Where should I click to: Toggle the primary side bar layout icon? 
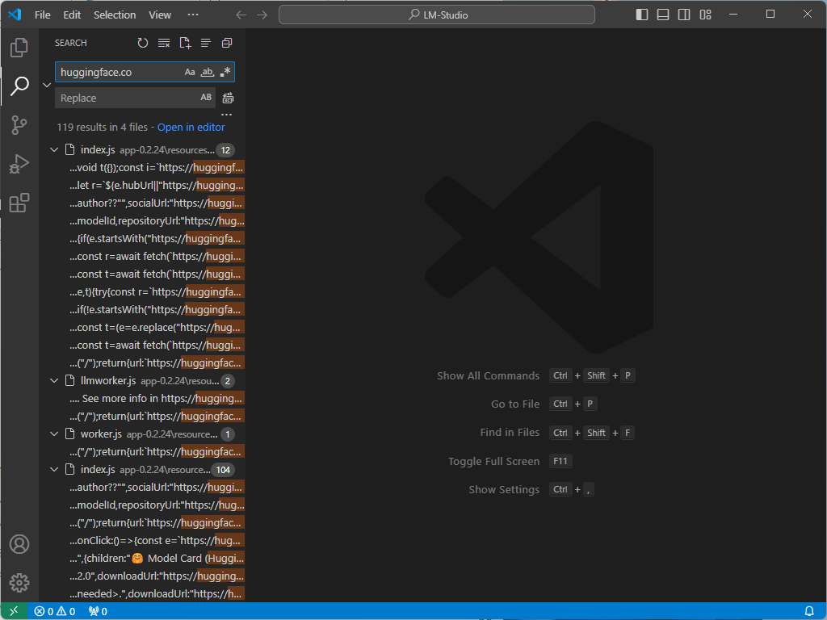(642, 15)
